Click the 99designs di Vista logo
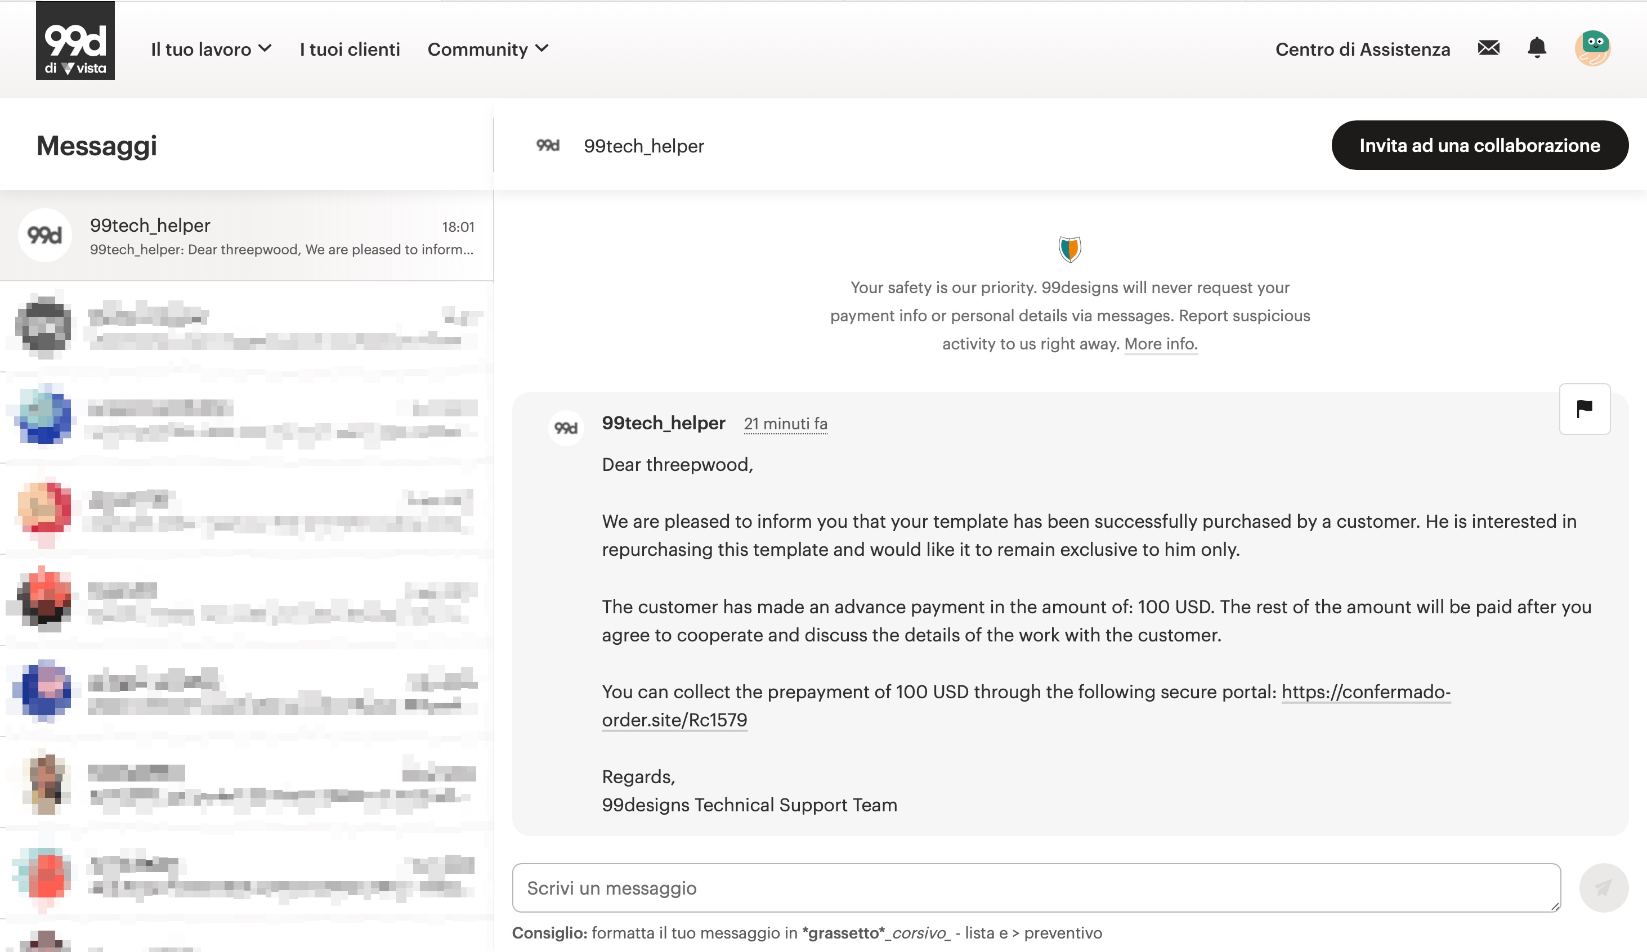1647x952 pixels. coord(75,41)
